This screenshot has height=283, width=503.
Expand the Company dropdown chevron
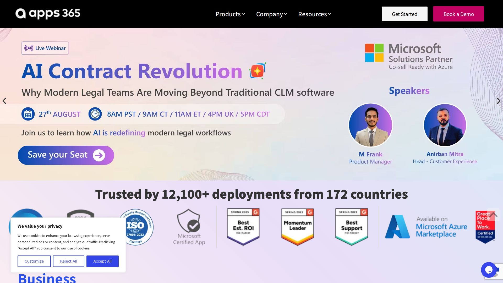[x=286, y=14]
